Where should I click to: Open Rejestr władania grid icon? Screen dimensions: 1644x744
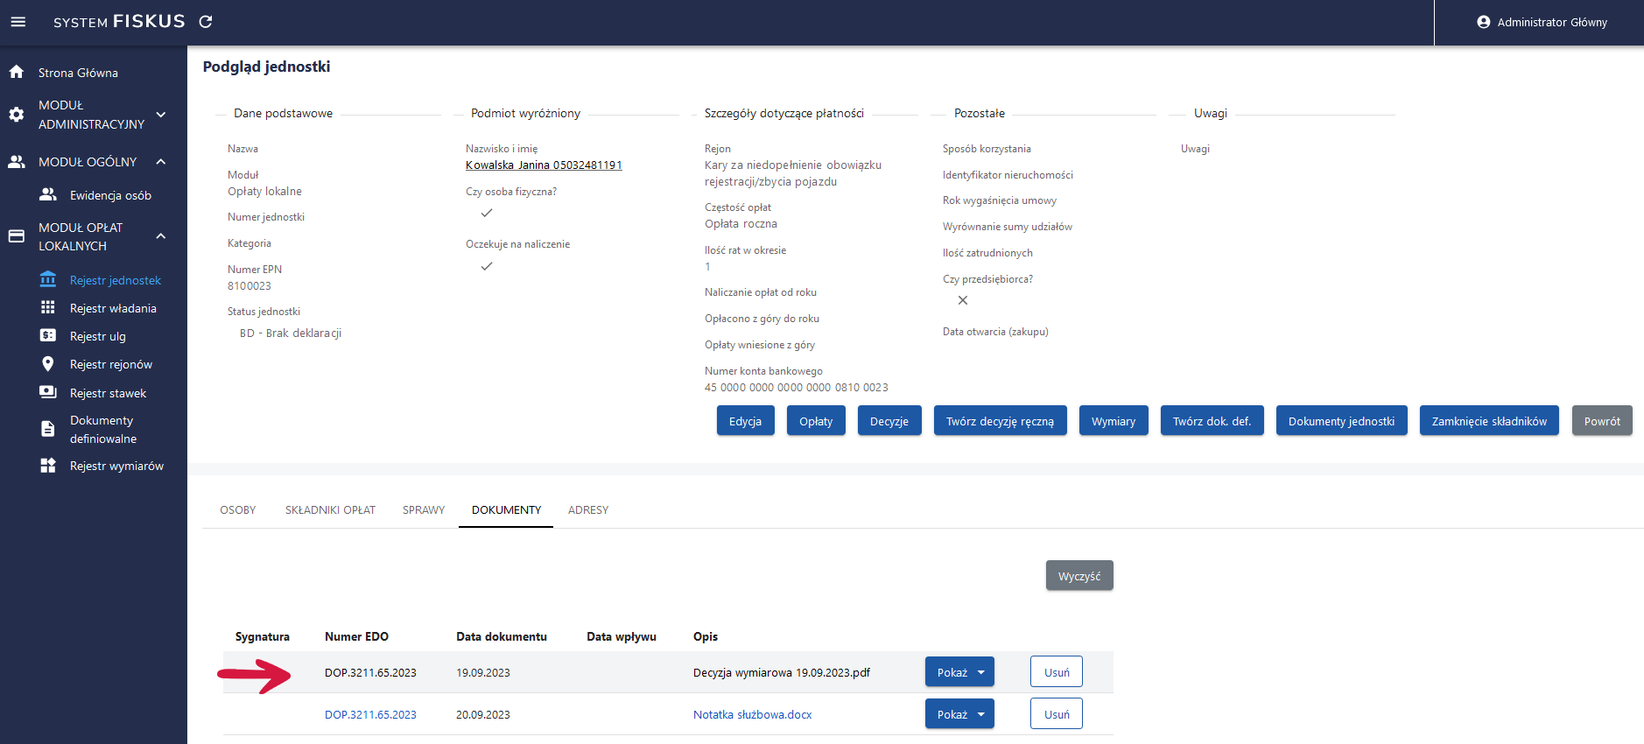48,307
